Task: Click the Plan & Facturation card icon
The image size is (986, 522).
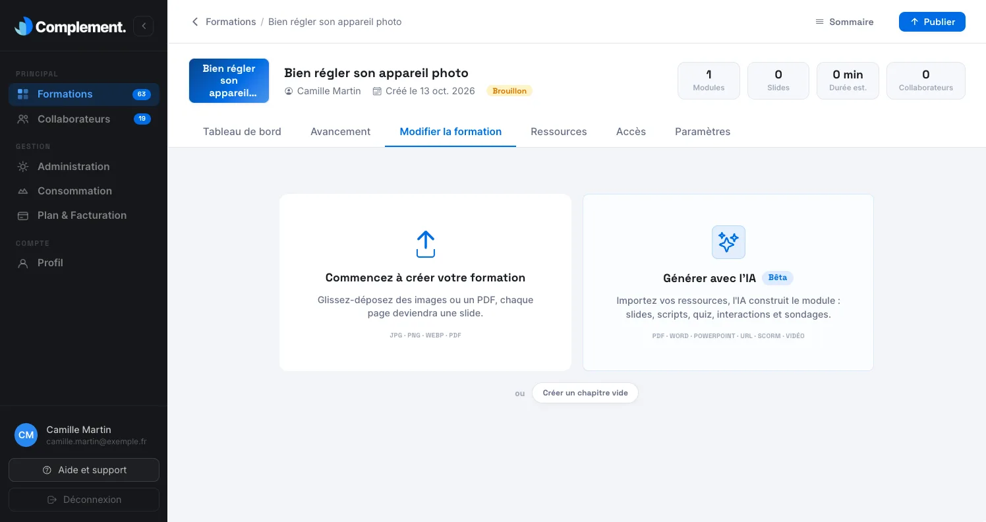Action: click(23, 216)
